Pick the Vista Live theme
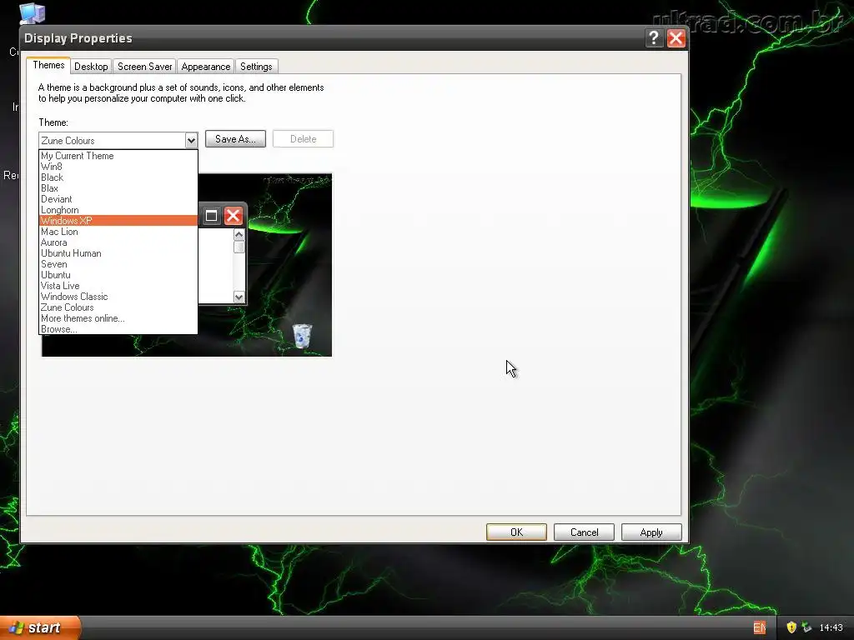The width and height of the screenshot is (854, 640). 118,286
